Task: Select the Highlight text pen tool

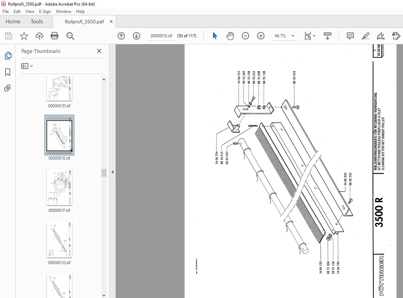Action: [x=366, y=36]
